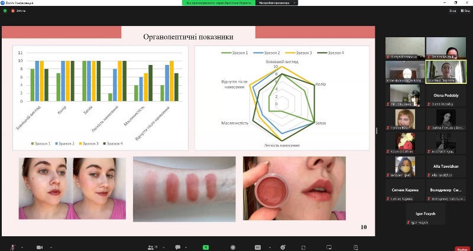The image size is (473, 251).
Task: Click the green screen-viewing notification banner
Action: [x=218, y=3]
